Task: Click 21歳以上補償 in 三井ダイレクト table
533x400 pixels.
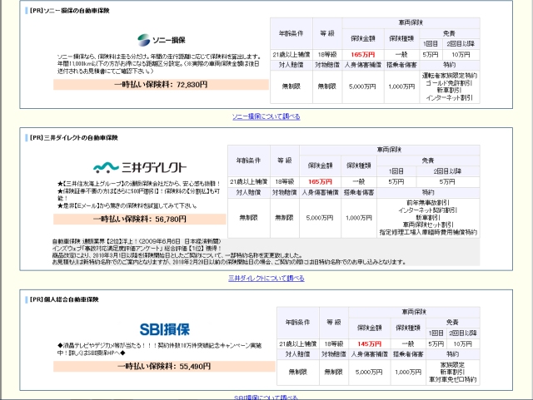Action: pyautogui.click(x=248, y=181)
